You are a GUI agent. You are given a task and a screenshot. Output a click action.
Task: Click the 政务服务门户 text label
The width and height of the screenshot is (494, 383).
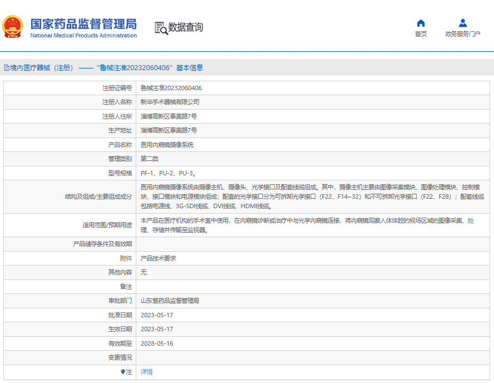pyautogui.click(x=462, y=34)
